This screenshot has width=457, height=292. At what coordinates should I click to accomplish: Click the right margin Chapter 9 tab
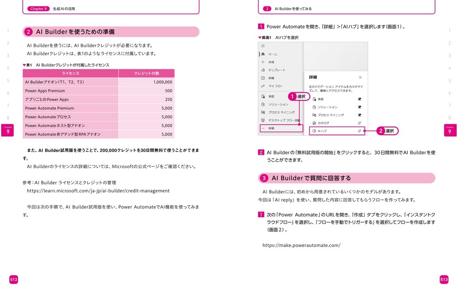pyautogui.click(x=450, y=130)
